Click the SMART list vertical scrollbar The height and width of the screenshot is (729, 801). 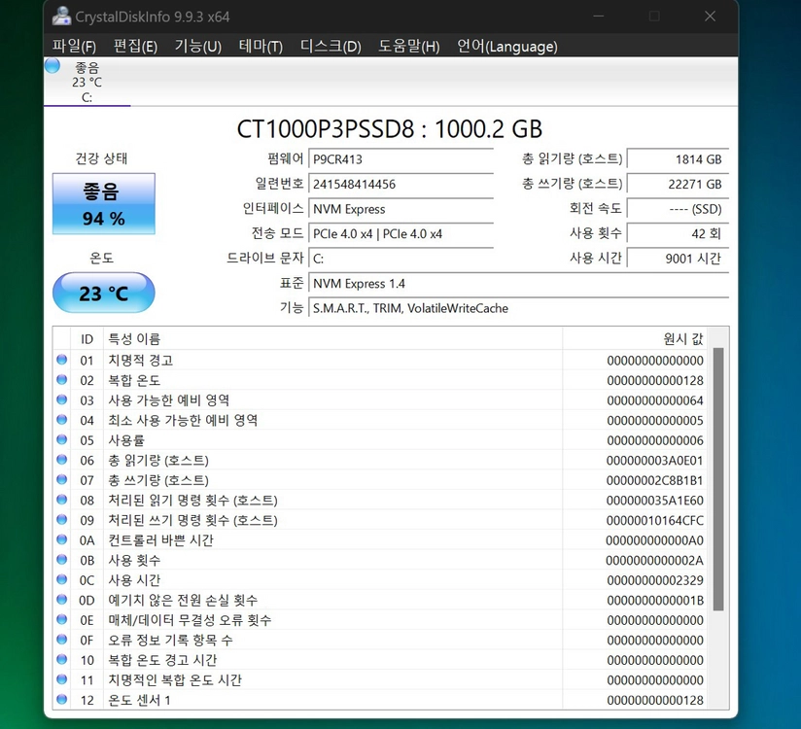pos(718,478)
